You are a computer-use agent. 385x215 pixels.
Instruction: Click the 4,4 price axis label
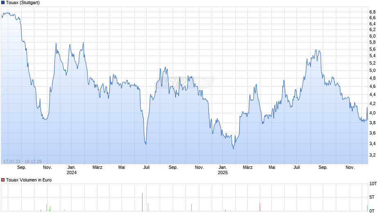pyautogui.click(x=372, y=95)
